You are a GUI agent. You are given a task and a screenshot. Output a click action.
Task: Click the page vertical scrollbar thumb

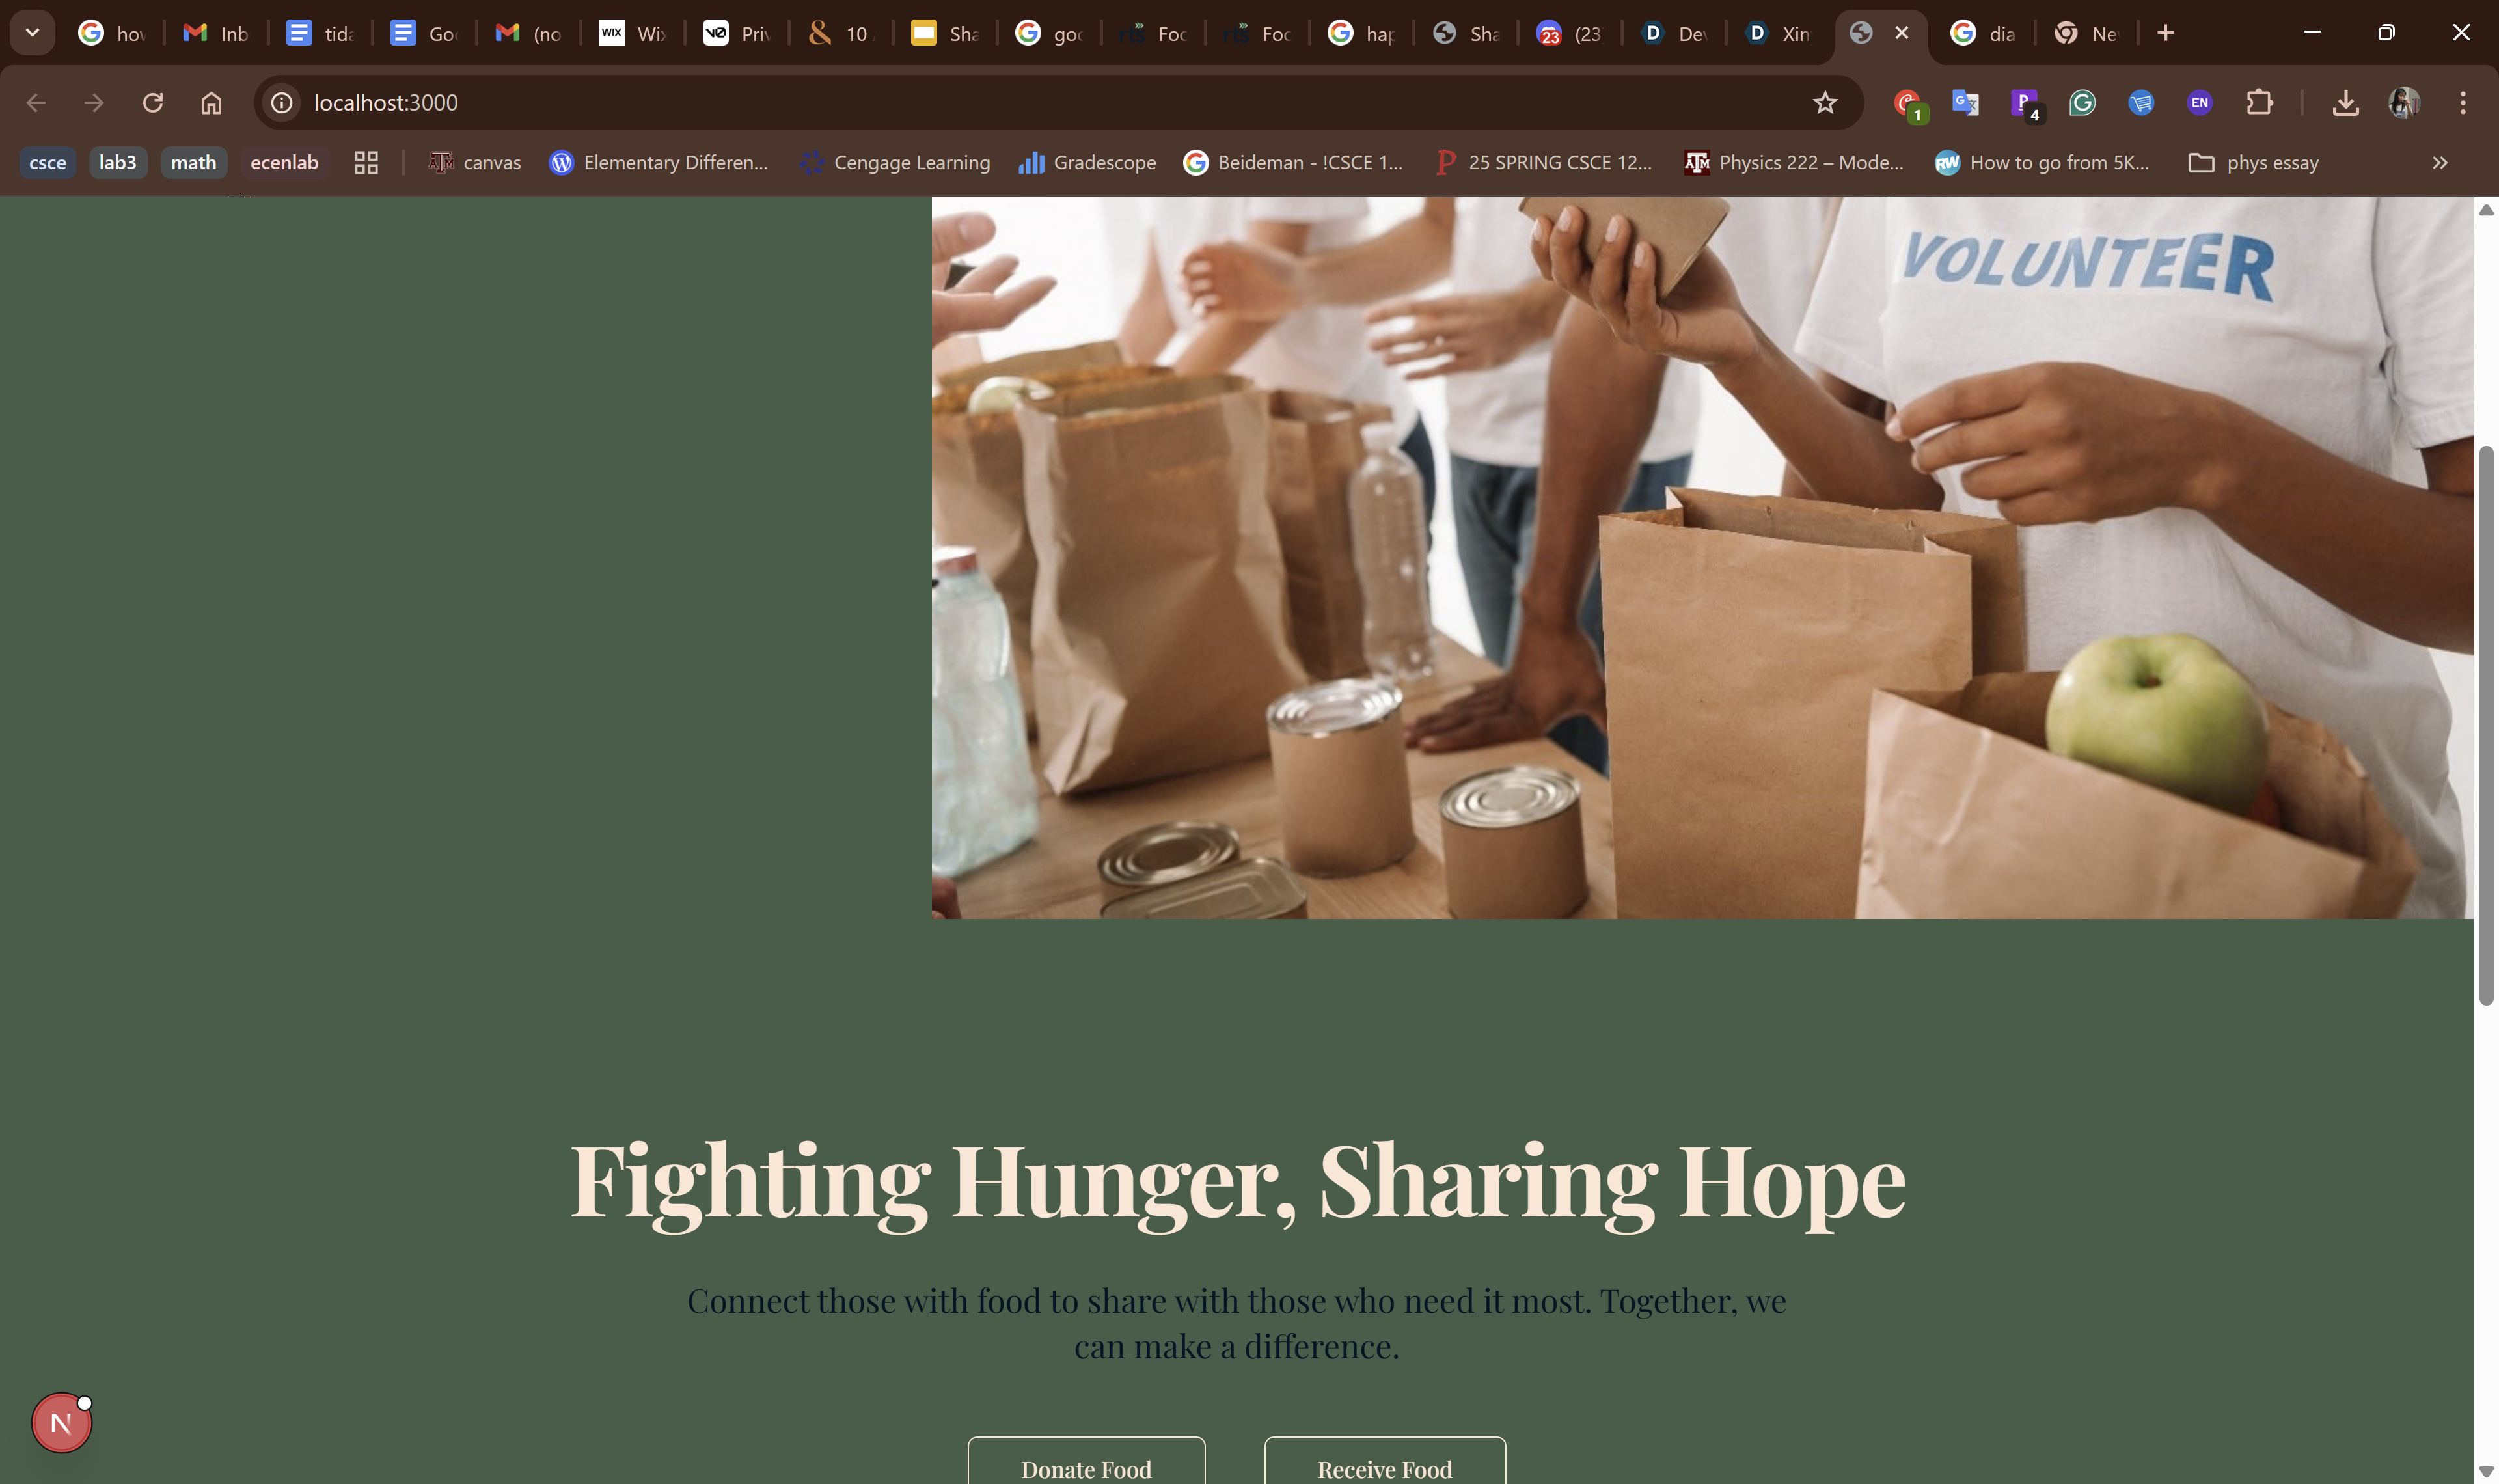pos(2486,725)
